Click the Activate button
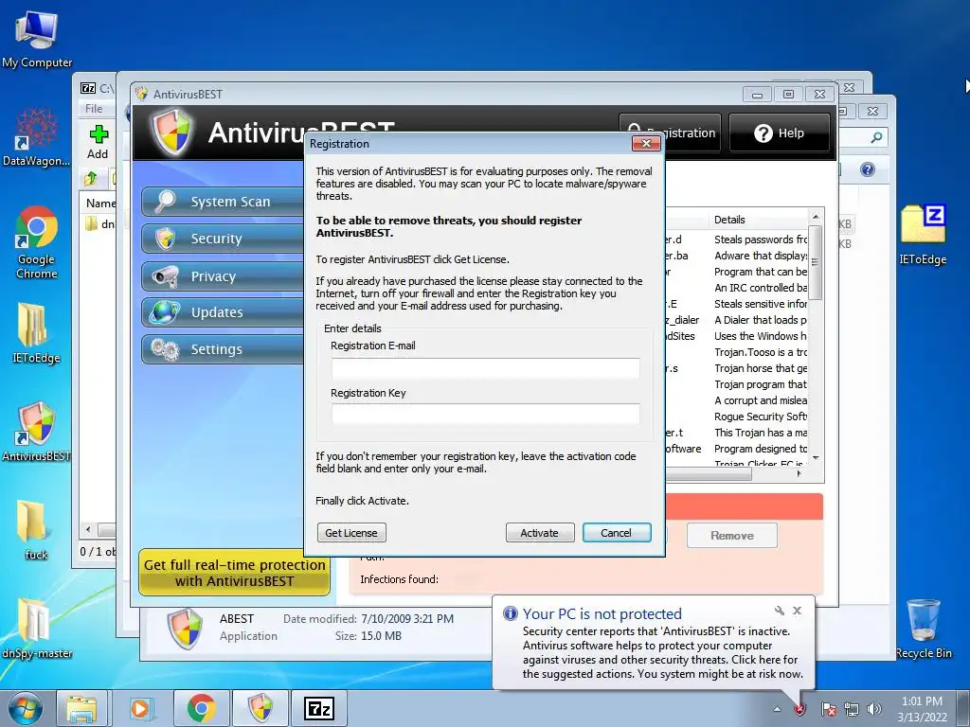The height and width of the screenshot is (727, 970). (539, 533)
